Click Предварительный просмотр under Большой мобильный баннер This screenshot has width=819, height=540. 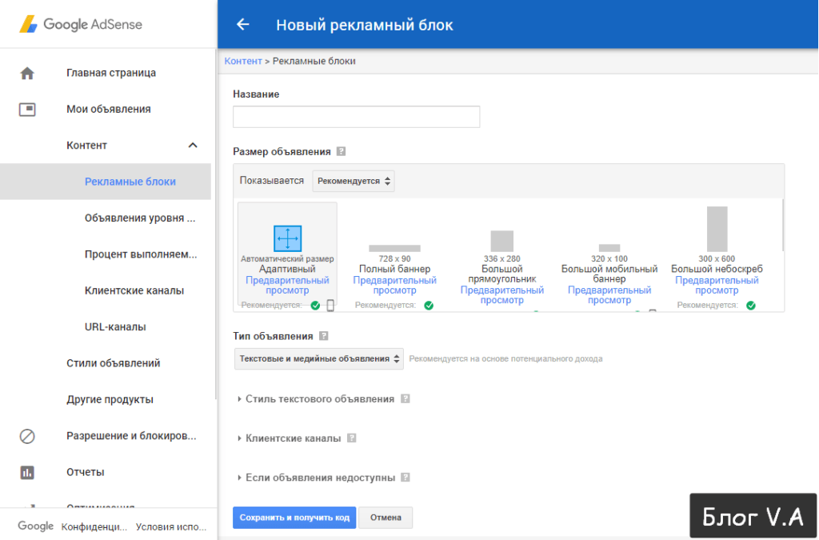tap(609, 295)
